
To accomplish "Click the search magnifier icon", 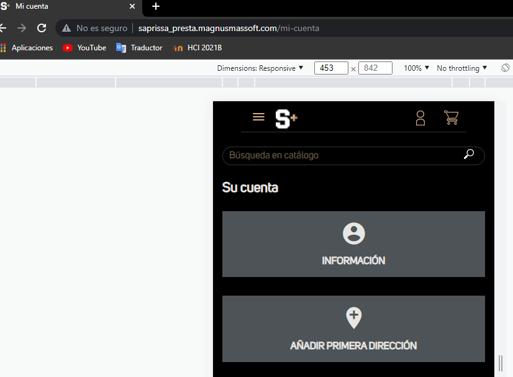I will click(468, 155).
